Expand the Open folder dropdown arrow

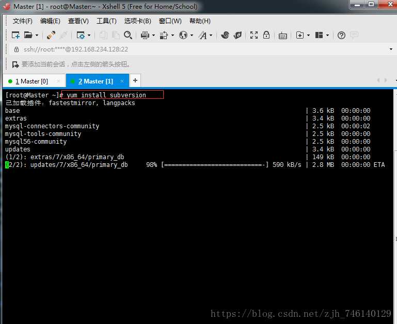(x=37, y=35)
